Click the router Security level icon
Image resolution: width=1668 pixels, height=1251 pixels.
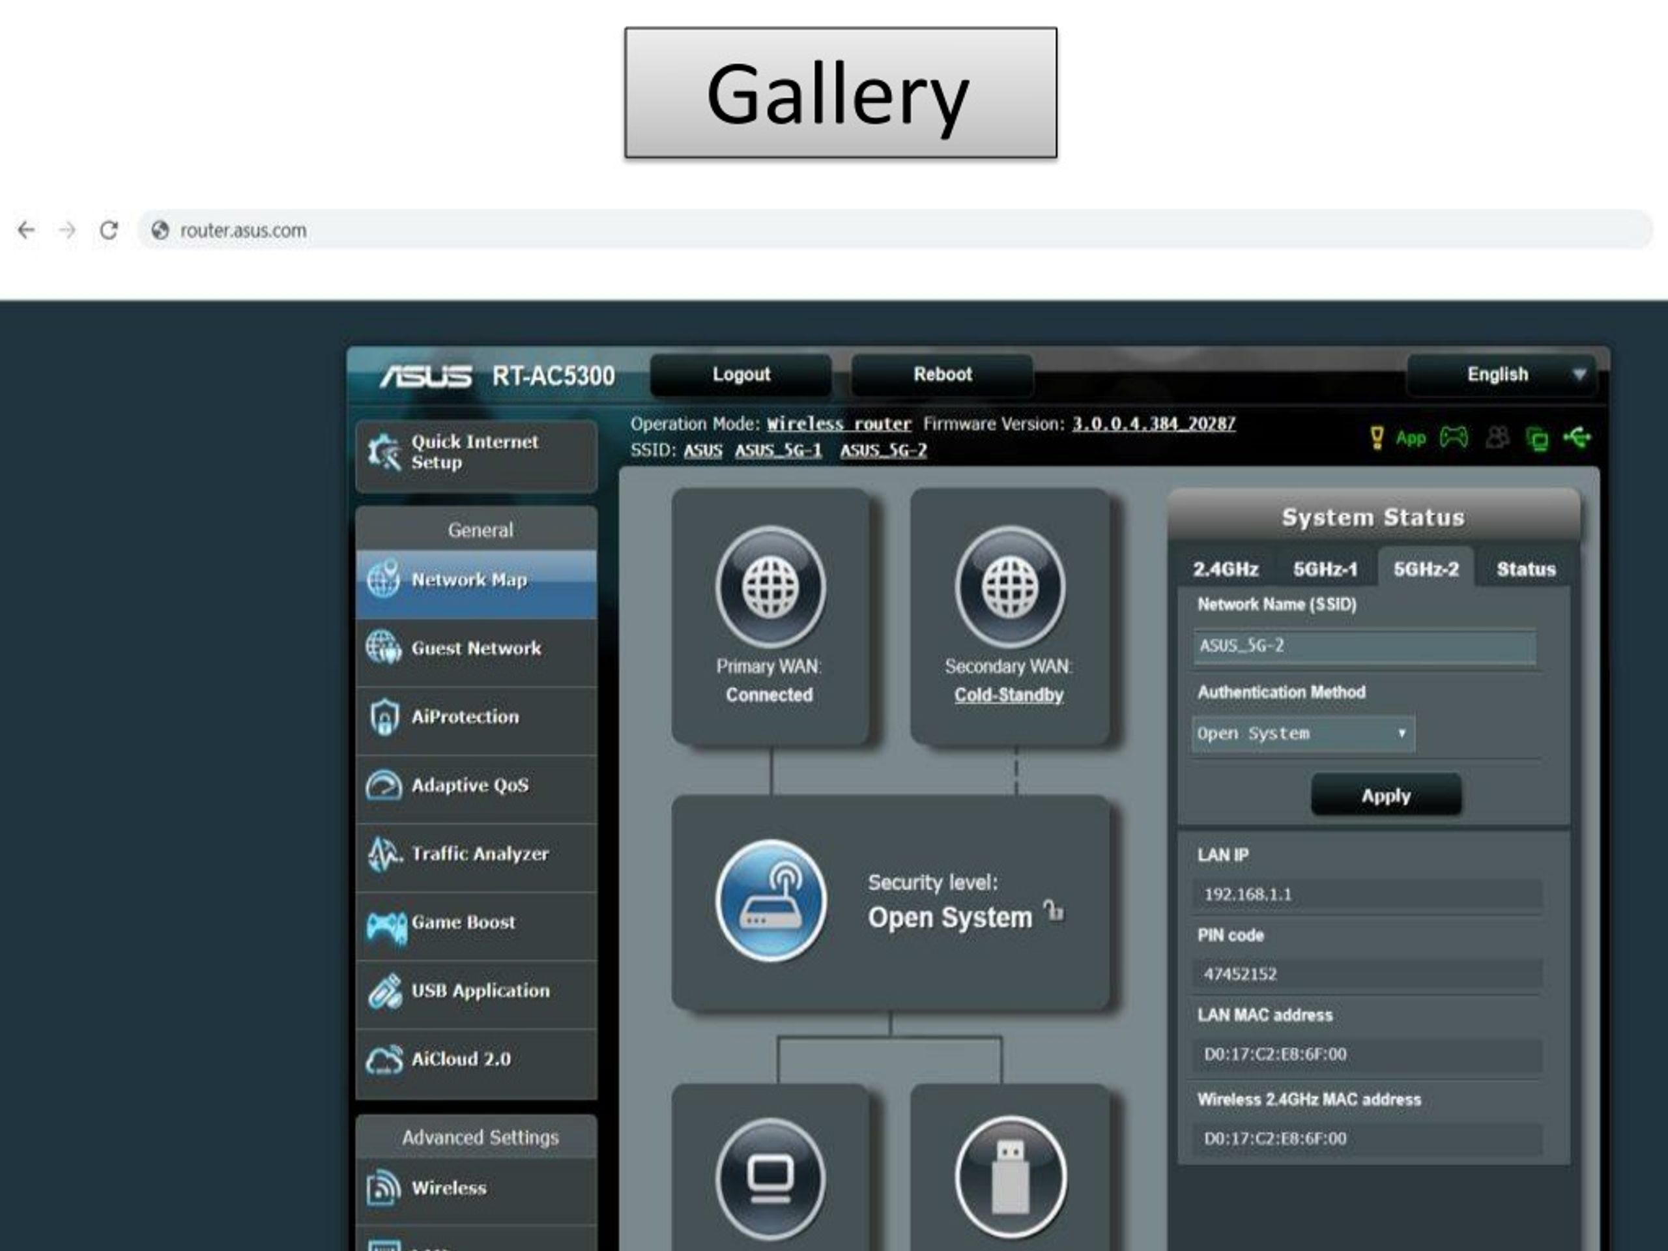[771, 901]
